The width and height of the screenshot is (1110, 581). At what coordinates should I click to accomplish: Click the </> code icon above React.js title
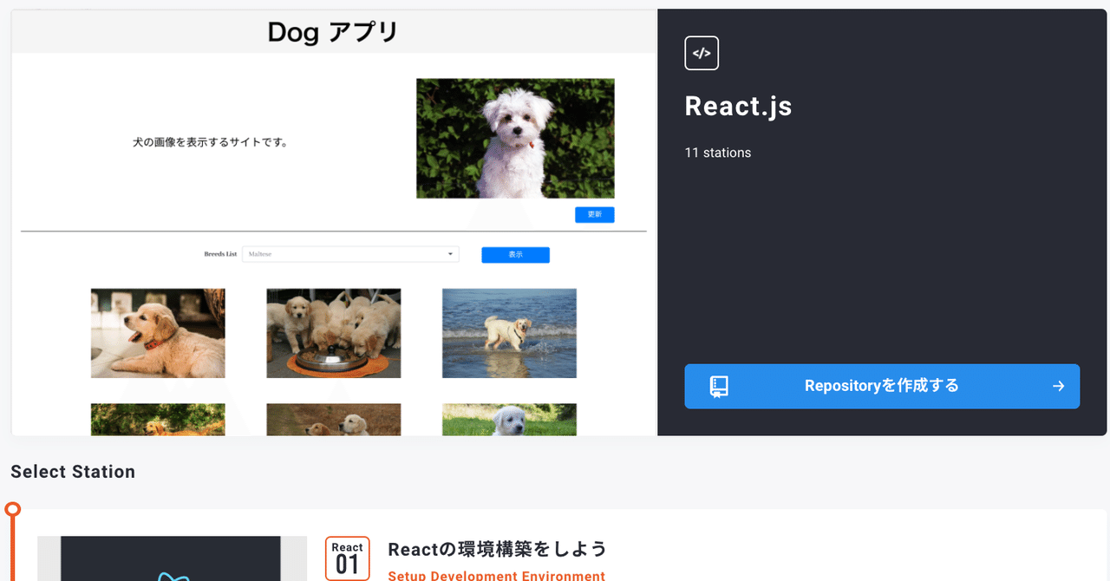(x=701, y=53)
